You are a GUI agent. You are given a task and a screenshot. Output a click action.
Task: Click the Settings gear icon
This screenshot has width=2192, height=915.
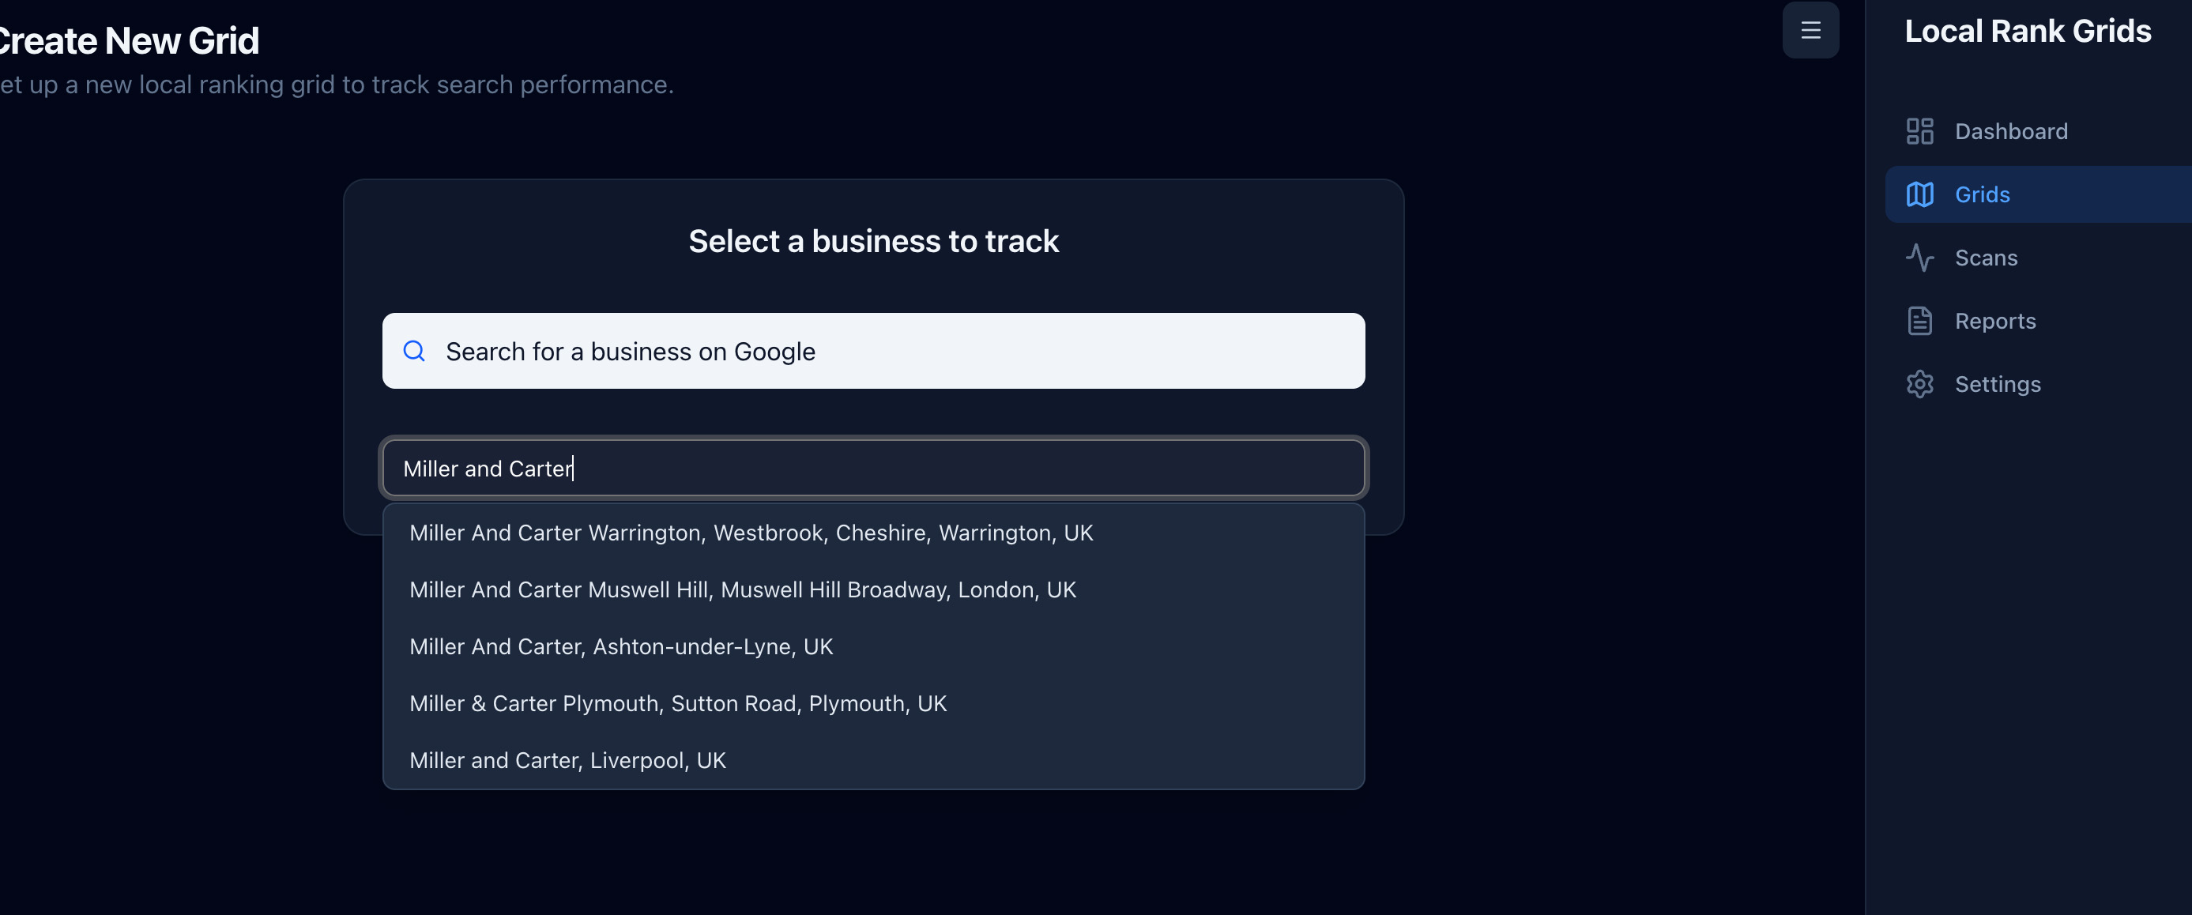pos(1919,384)
